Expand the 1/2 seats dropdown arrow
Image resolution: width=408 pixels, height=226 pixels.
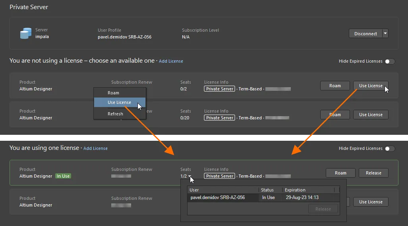click(x=189, y=176)
